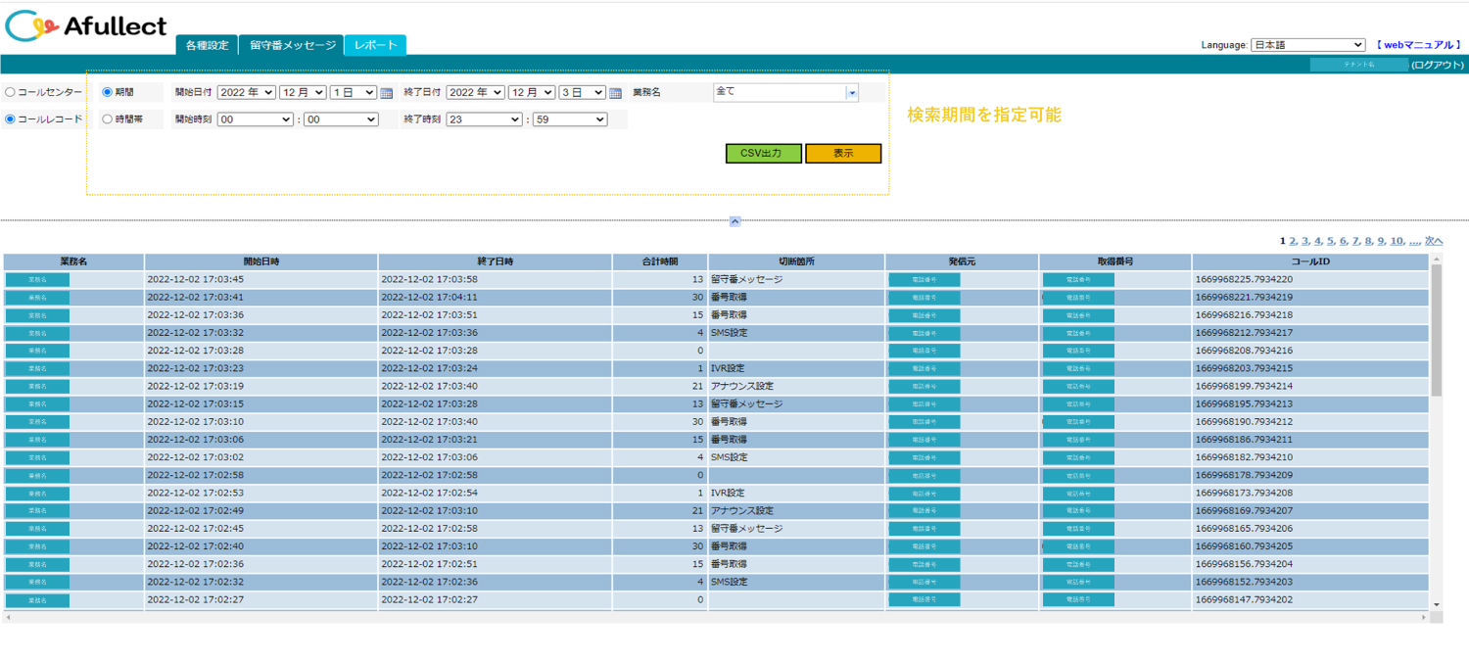Open the end date month dropdown
1469x662 pixels.
pyautogui.click(x=532, y=92)
